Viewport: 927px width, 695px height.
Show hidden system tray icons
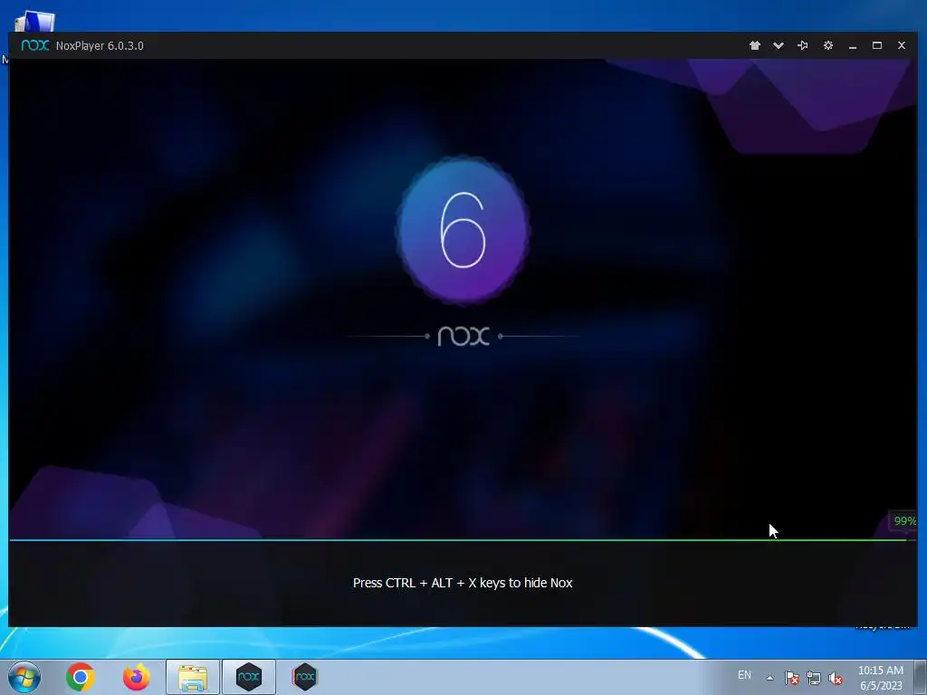coord(769,677)
